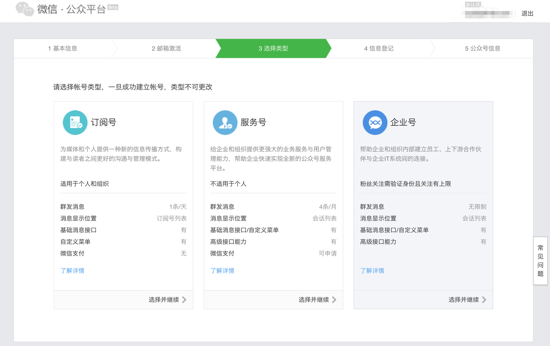550x346 pixels.
Task: Click the 服务号 card heading
Action: pyautogui.click(x=254, y=123)
